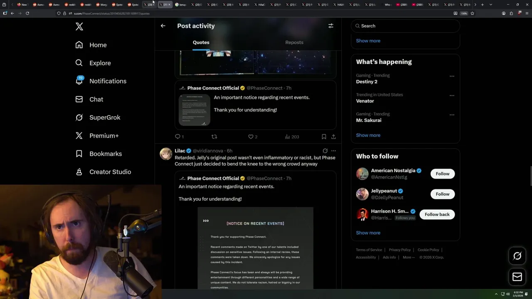Open more options on Lilac's post
The height and width of the screenshot is (299, 532).
pyautogui.click(x=333, y=151)
